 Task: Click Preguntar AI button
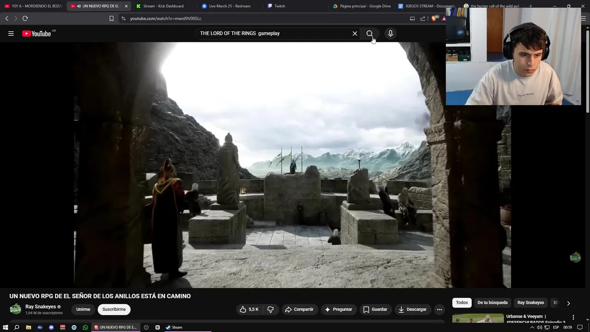338,309
